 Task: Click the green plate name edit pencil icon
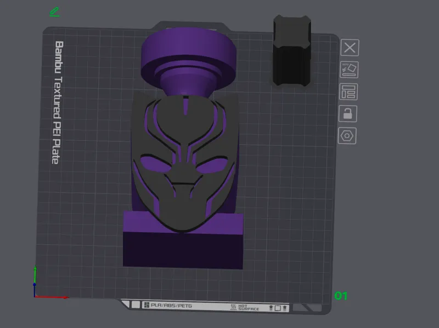[54, 11]
